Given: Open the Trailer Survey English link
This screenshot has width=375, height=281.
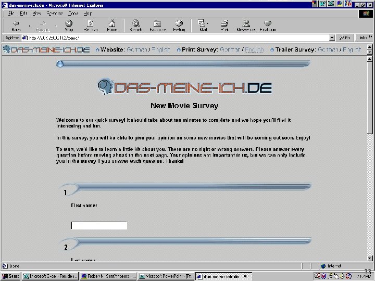Looking at the screenshot, I should pyautogui.click(x=352, y=50).
